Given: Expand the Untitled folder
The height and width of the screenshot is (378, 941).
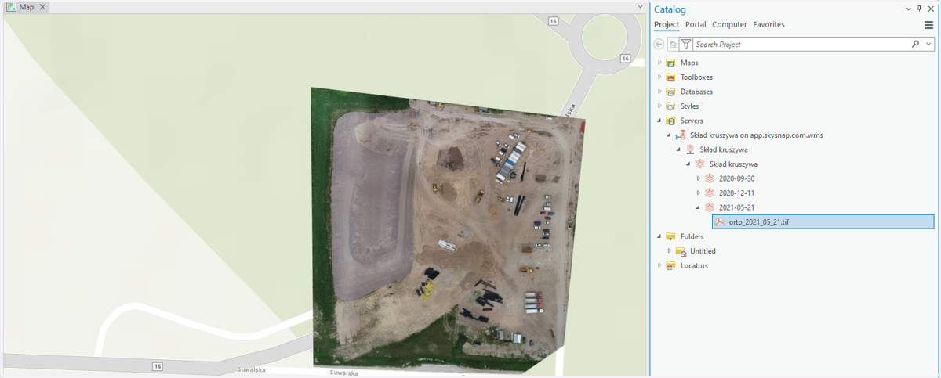Looking at the screenshot, I should pos(669,251).
